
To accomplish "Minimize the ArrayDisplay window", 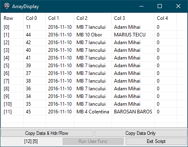I will click(x=142, y=6).
